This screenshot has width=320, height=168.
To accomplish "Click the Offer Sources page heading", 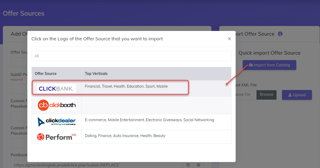I will point(24,13).
